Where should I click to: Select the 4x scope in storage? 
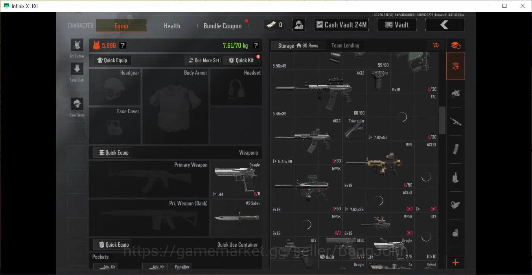point(390,266)
